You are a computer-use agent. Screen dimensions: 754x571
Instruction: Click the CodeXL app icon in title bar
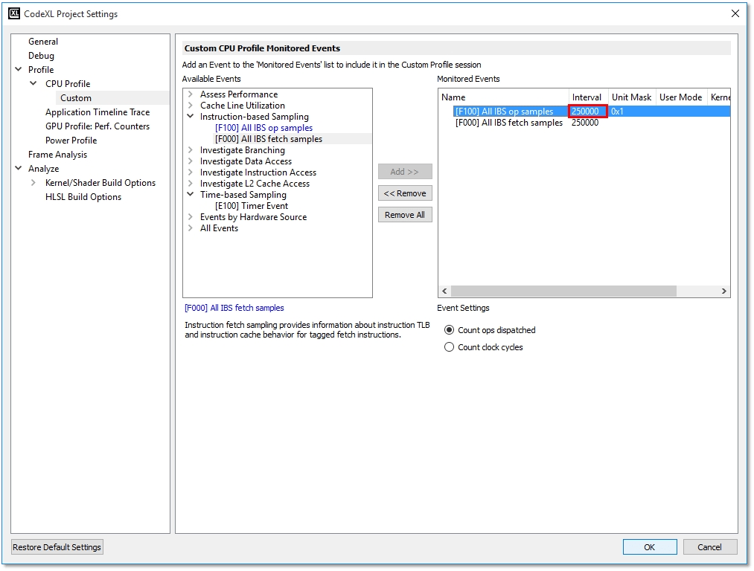click(14, 13)
